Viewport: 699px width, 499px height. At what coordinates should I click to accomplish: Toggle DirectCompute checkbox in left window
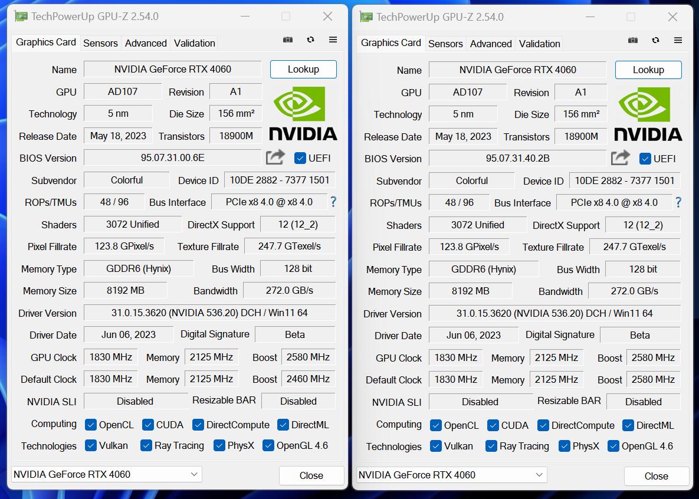tap(198, 425)
